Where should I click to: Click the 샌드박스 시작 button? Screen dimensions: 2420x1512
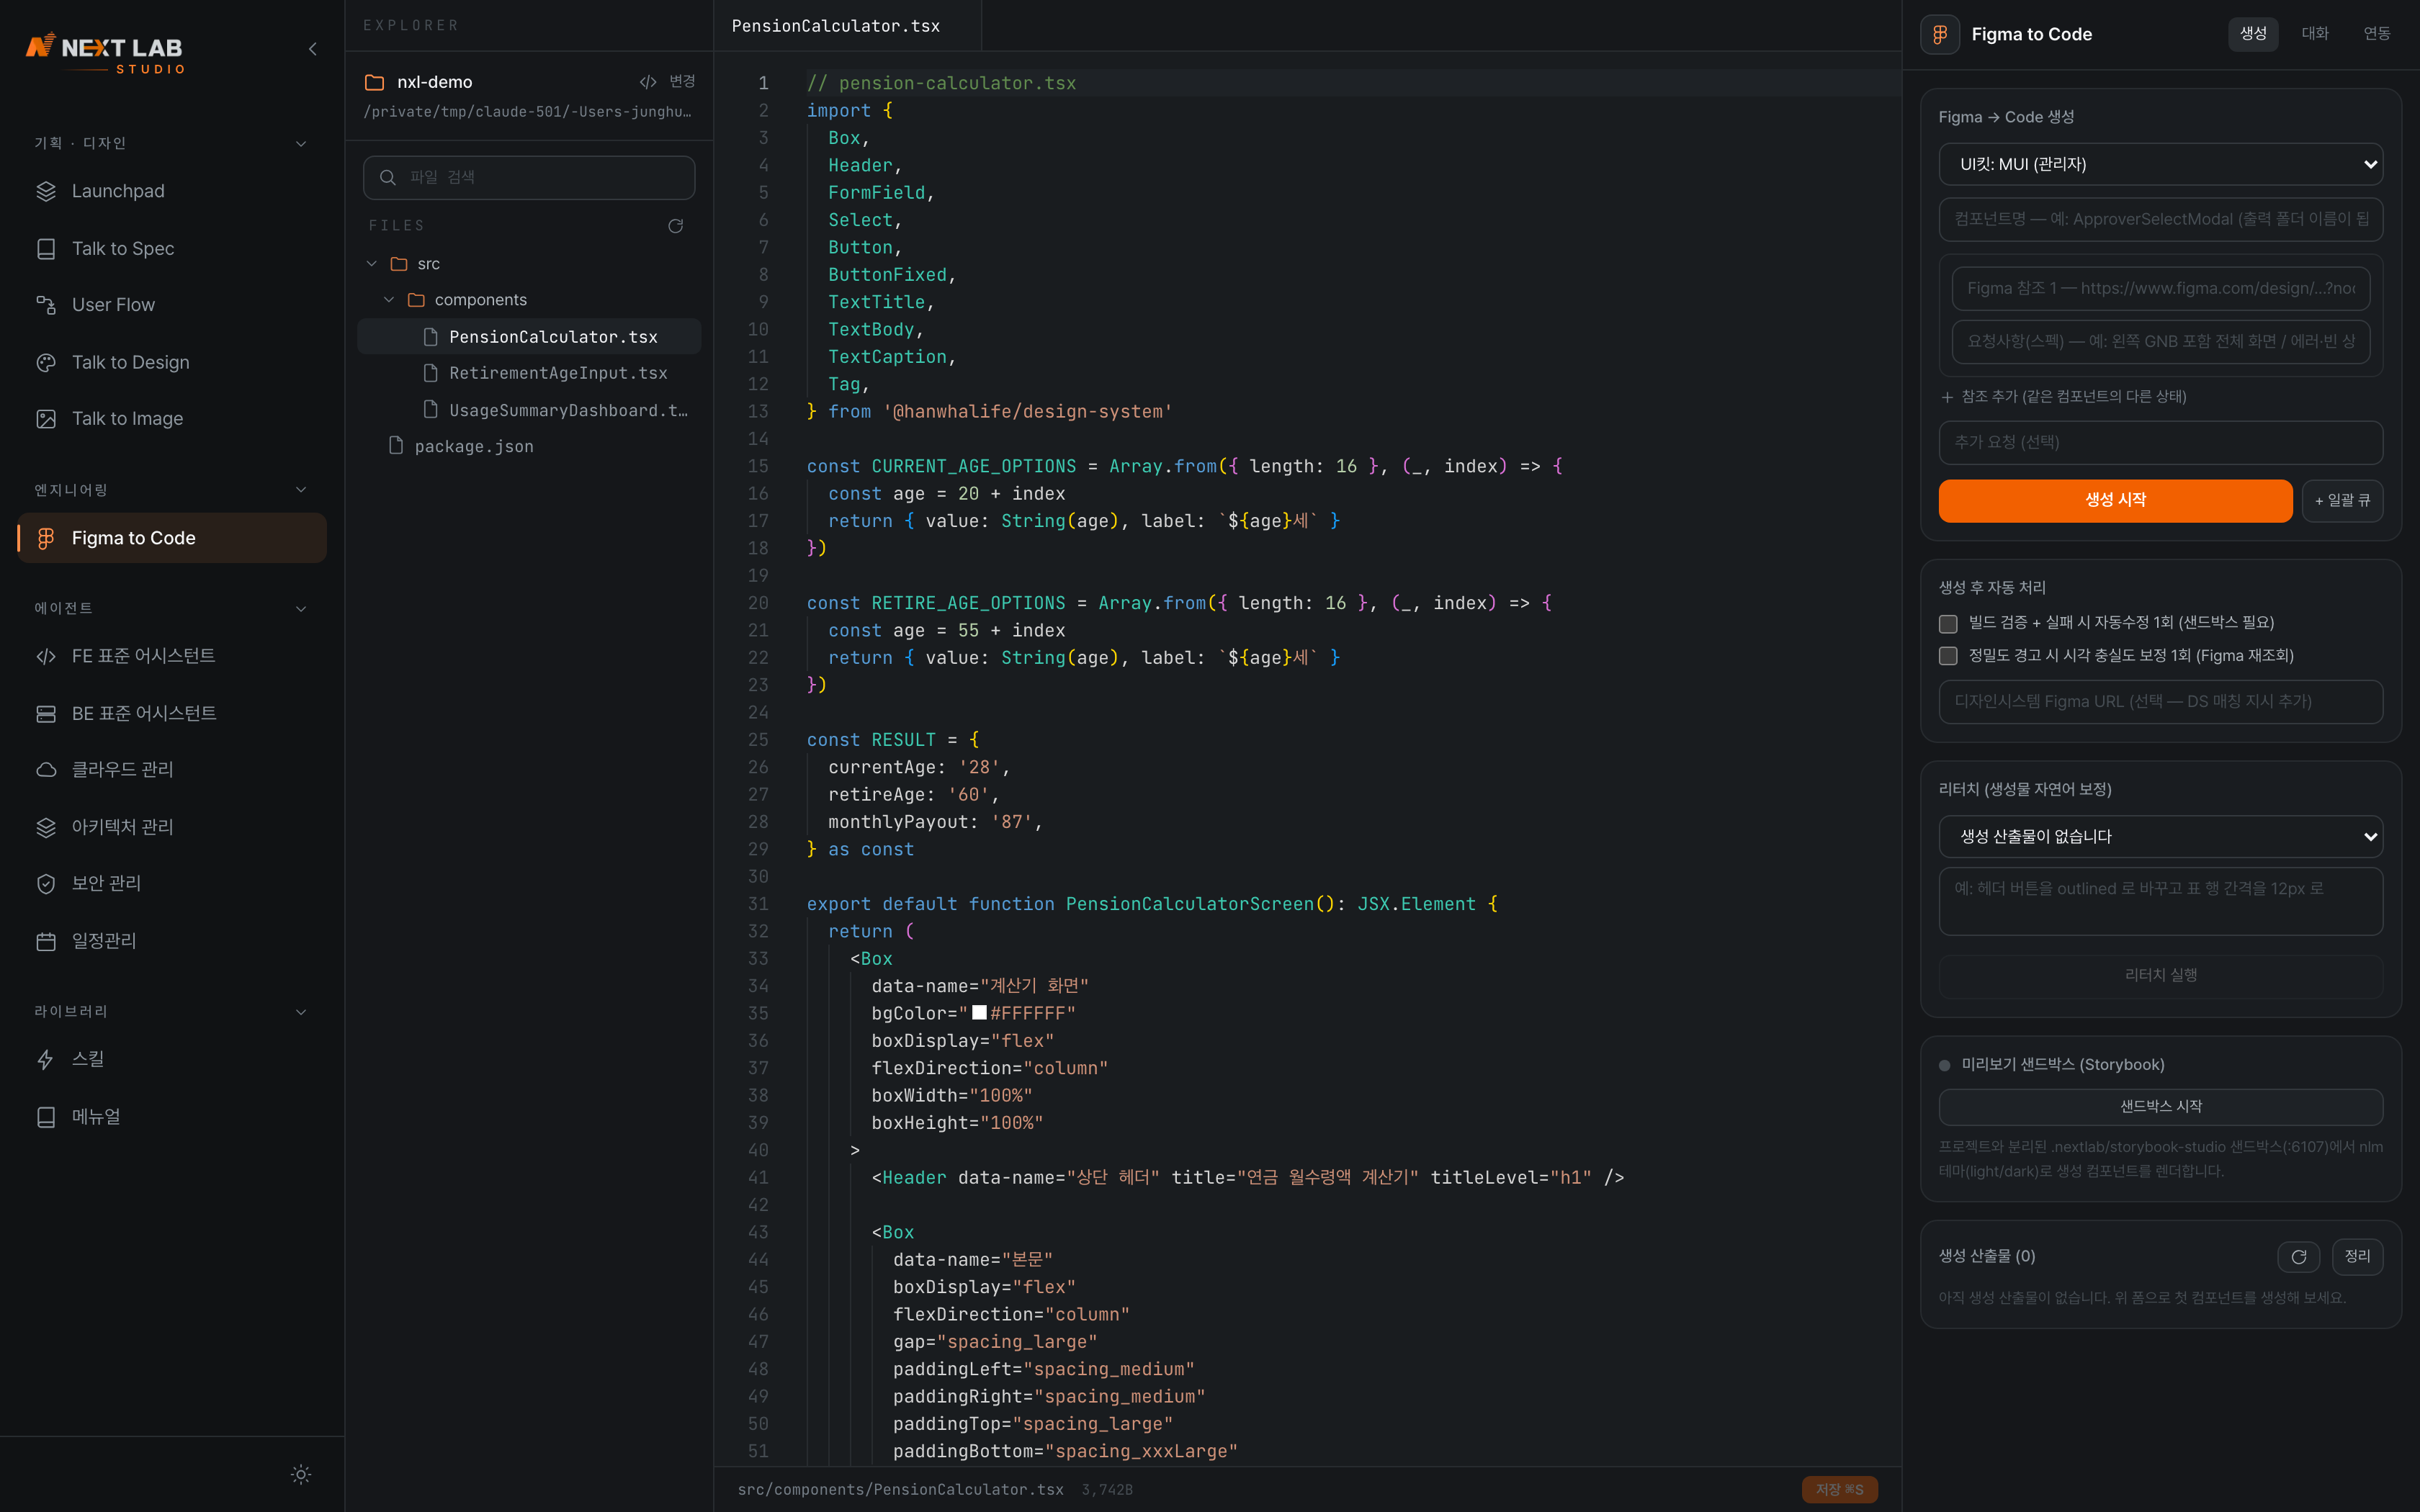tap(2160, 1106)
